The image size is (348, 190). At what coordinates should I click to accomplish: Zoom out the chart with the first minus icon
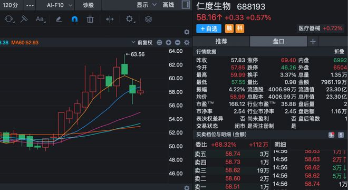pos(159,42)
